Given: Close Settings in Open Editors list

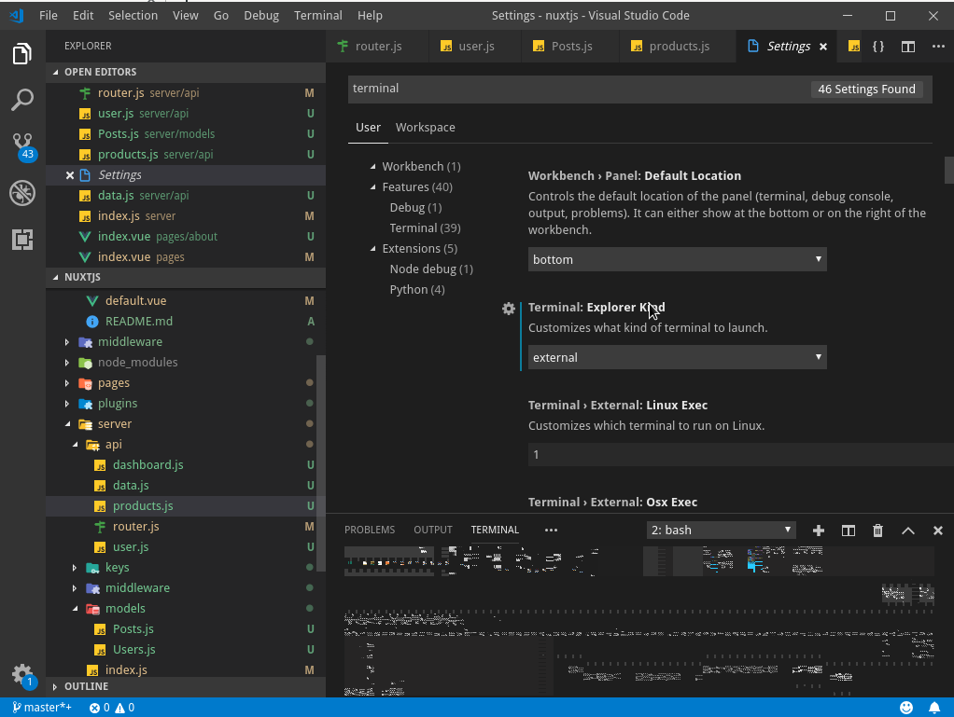Looking at the screenshot, I should (70, 175).
